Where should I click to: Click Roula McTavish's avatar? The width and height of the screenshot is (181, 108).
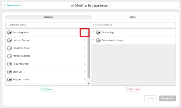tap(9, 64)
